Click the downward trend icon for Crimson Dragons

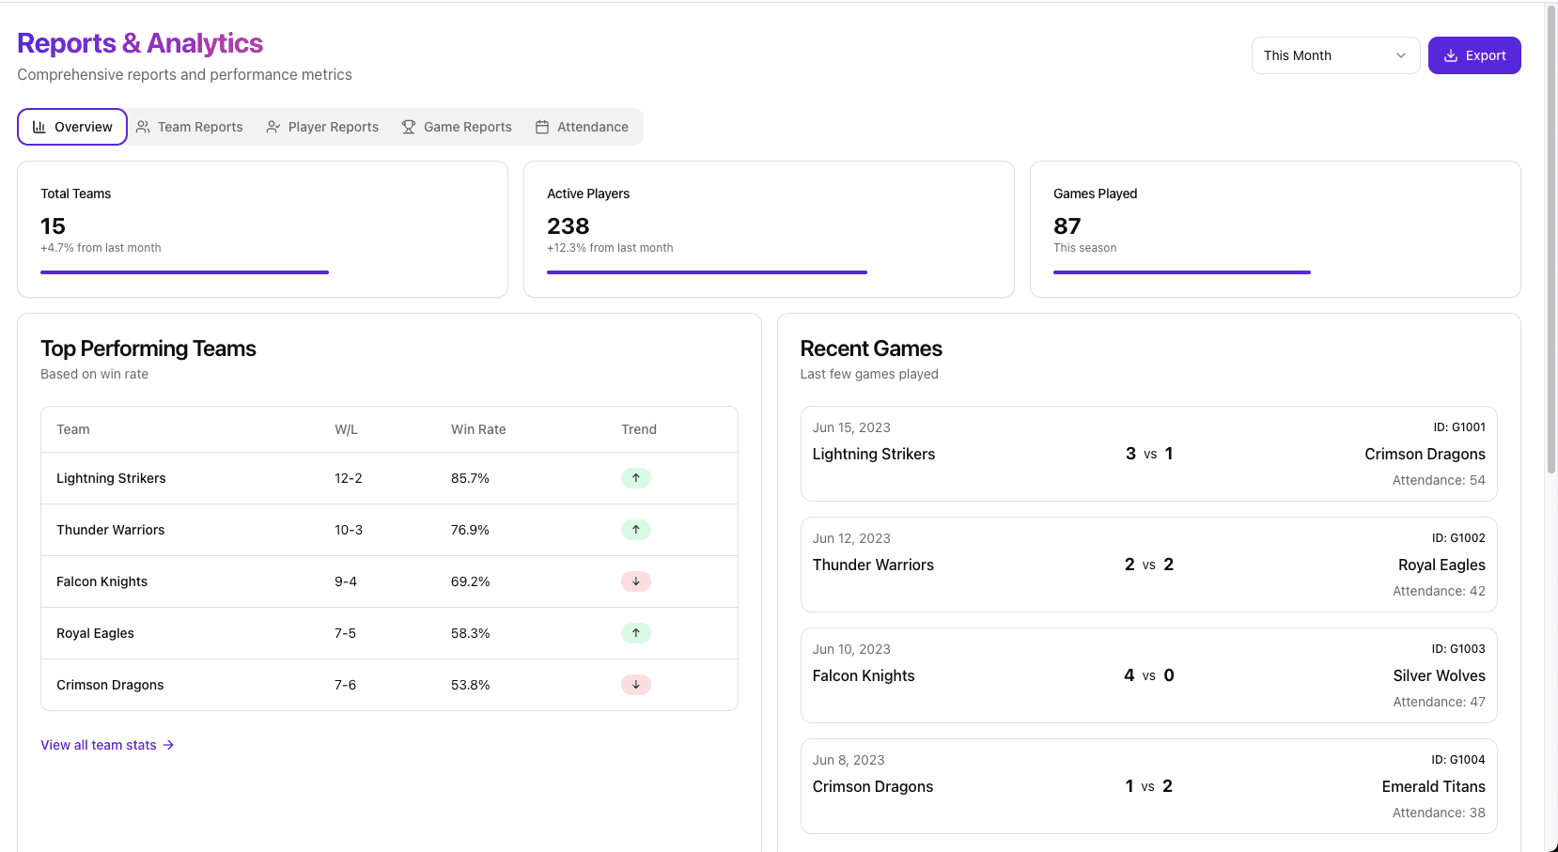pos(636,684)
